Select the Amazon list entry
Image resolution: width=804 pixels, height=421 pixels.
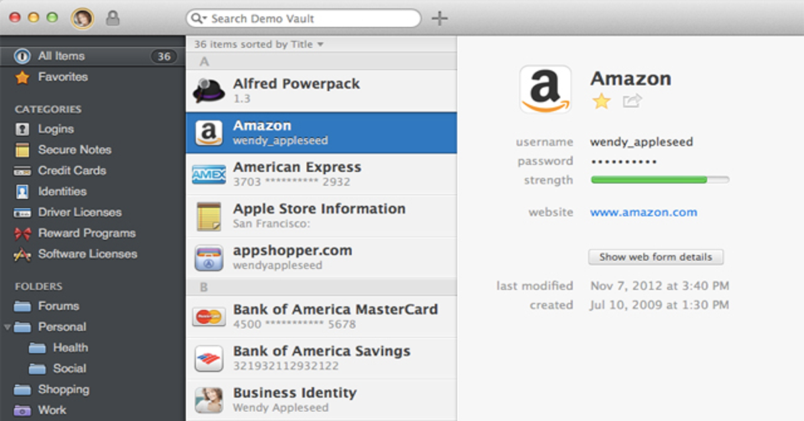(321, 132)
